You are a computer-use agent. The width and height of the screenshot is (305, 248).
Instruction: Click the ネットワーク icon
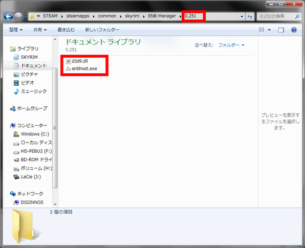pos(13,194)
